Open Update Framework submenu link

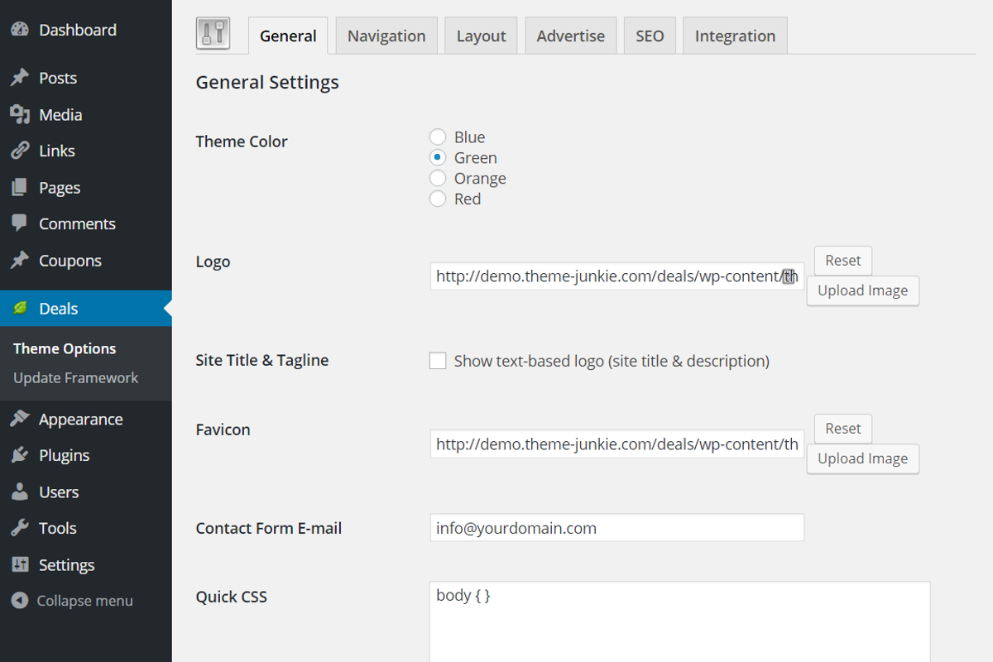click(x=75, y=377)
